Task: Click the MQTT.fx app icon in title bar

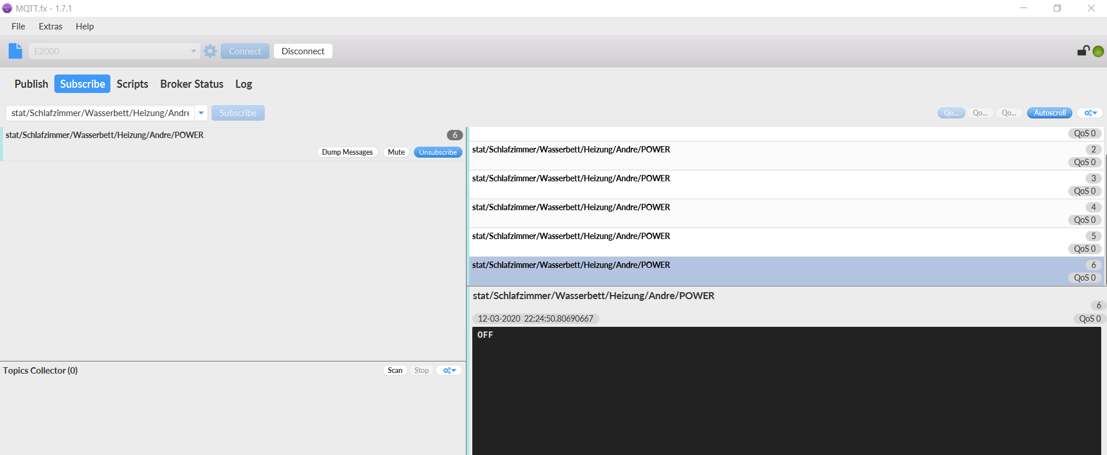Action: (7, 8)
